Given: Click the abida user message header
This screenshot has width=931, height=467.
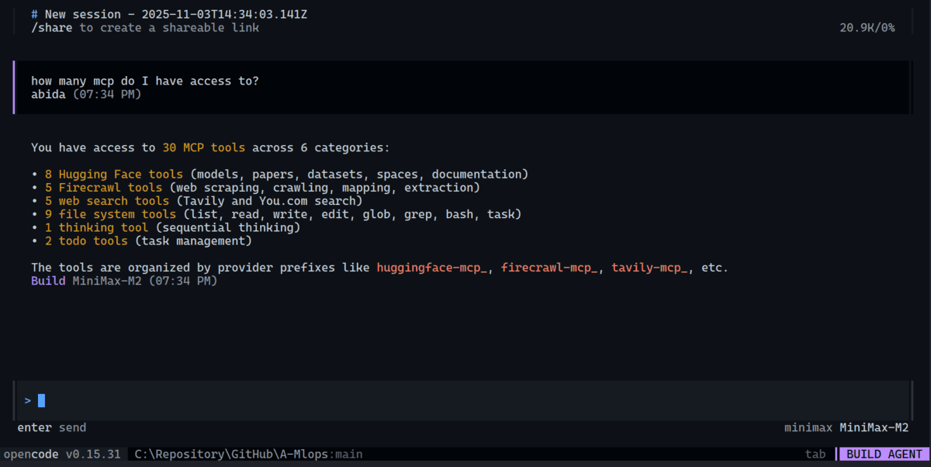Looking at the screenshot, I should (48, 94).
